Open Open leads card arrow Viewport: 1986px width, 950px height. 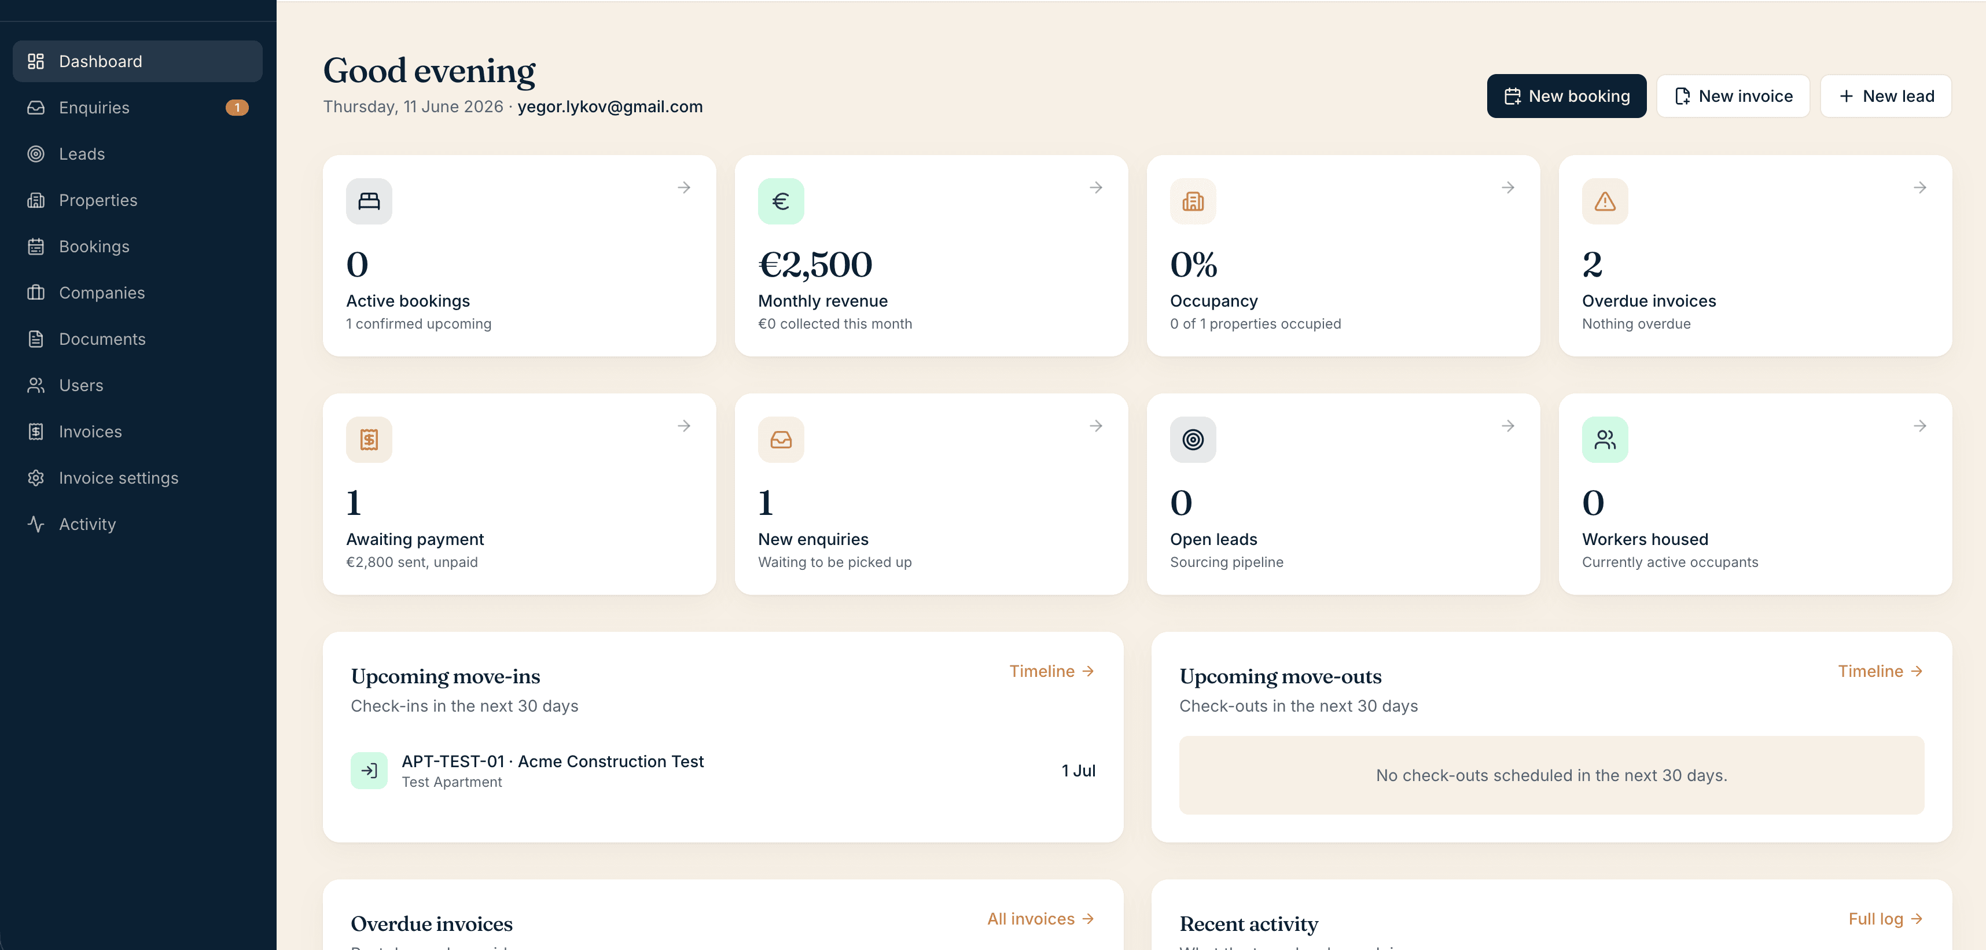[1508, 426]
